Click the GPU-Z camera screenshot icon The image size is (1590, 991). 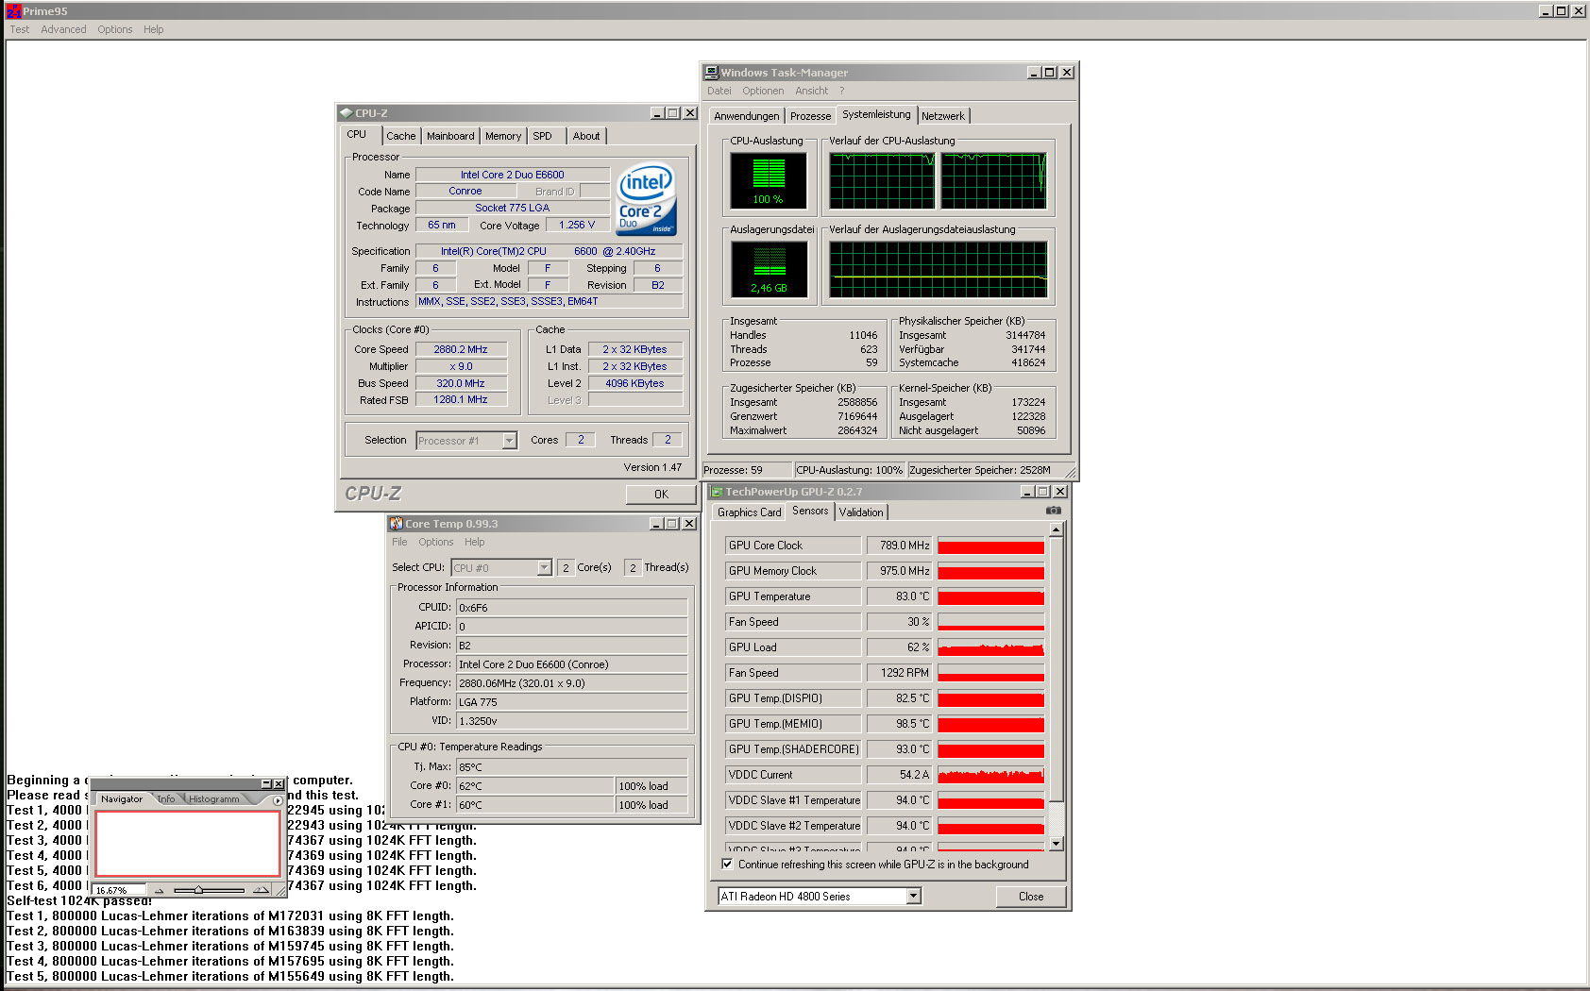click(1054, 511)
